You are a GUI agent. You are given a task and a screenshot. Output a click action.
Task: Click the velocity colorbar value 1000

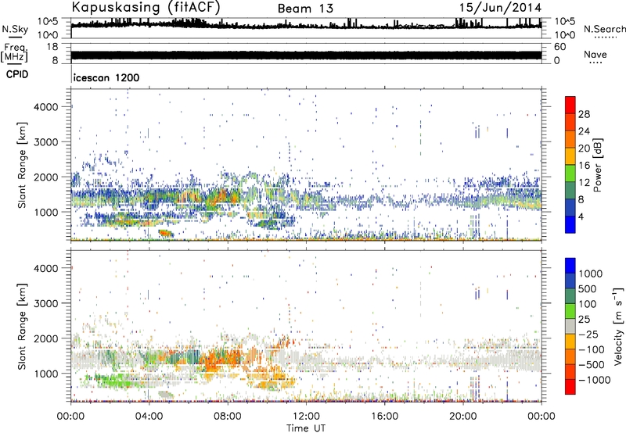(x=591, y=274)
